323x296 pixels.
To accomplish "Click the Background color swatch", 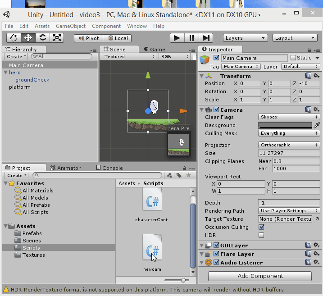I will pos(285,125).
